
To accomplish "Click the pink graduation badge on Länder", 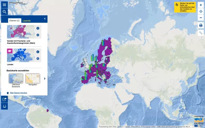I will 10,51.
